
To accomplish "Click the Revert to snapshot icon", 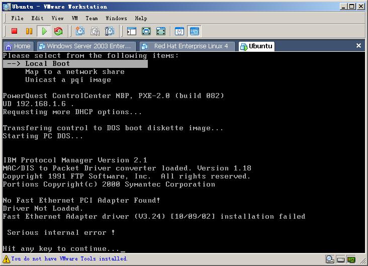I will (x=95, y=31).
